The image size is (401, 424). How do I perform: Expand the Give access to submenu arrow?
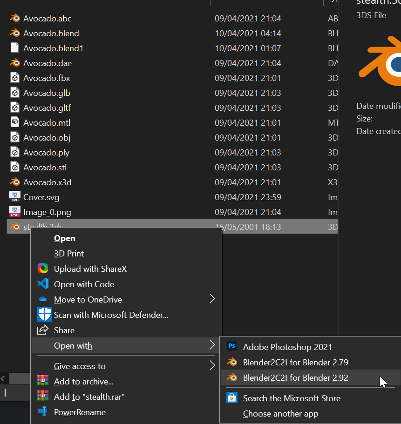pyautogui.click(x=212, y=366)
